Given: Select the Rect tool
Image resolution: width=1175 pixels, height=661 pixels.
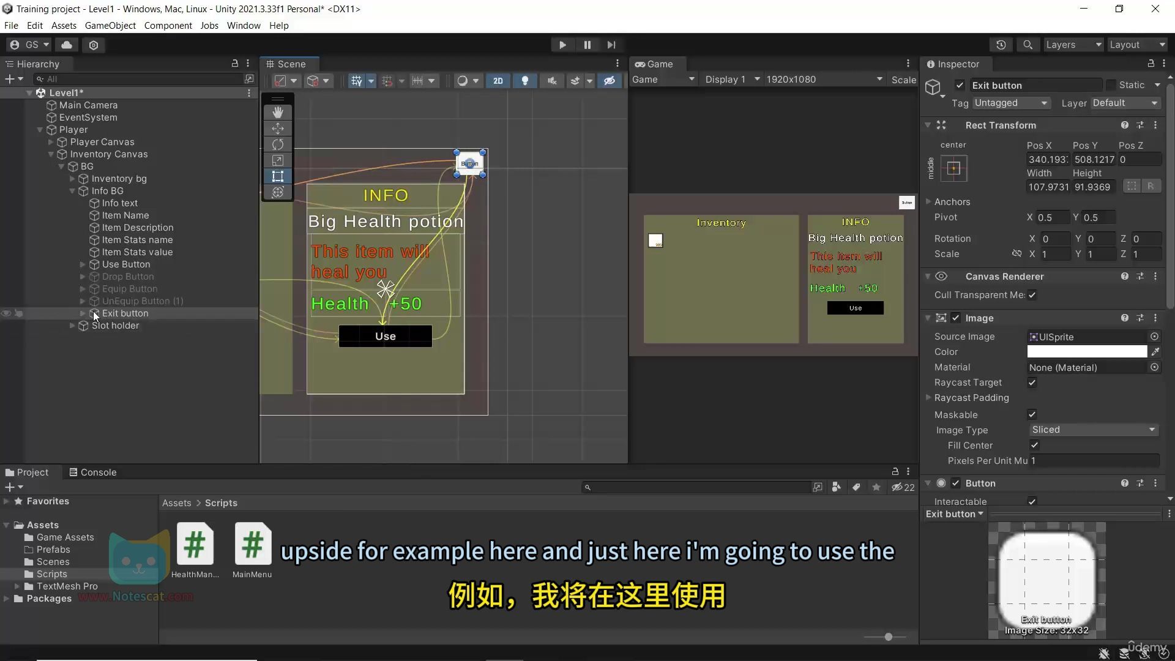Looking at the screenshot, I should tap(278, 176).
